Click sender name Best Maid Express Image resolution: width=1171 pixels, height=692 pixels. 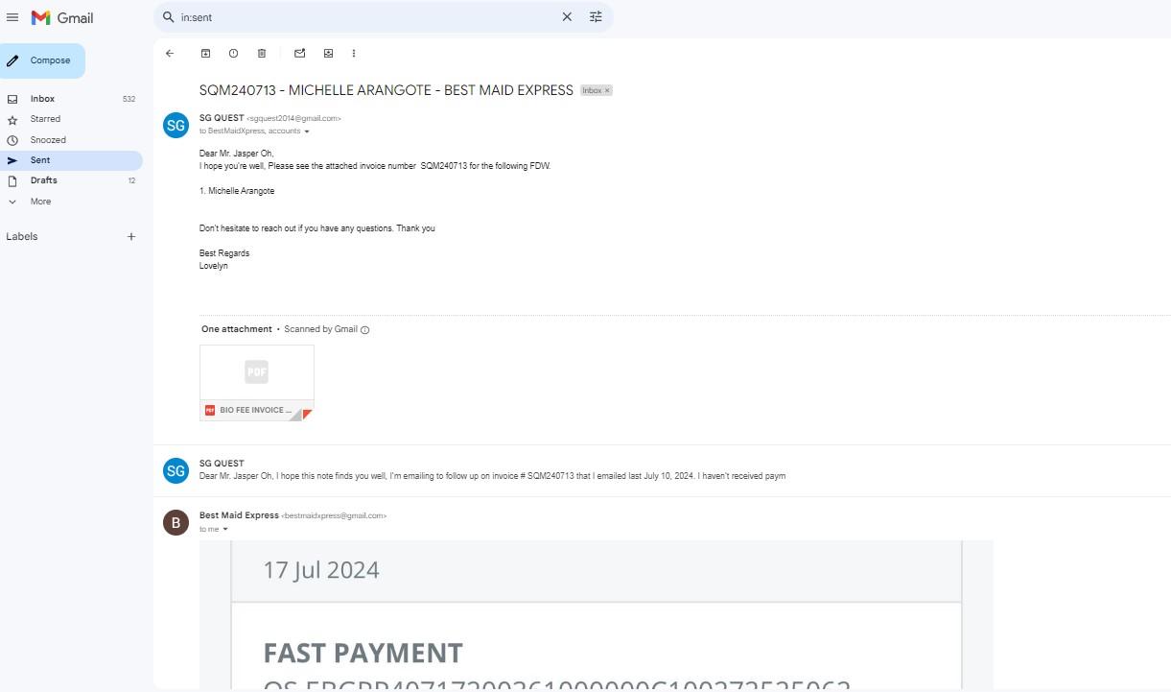pos(239,515)
